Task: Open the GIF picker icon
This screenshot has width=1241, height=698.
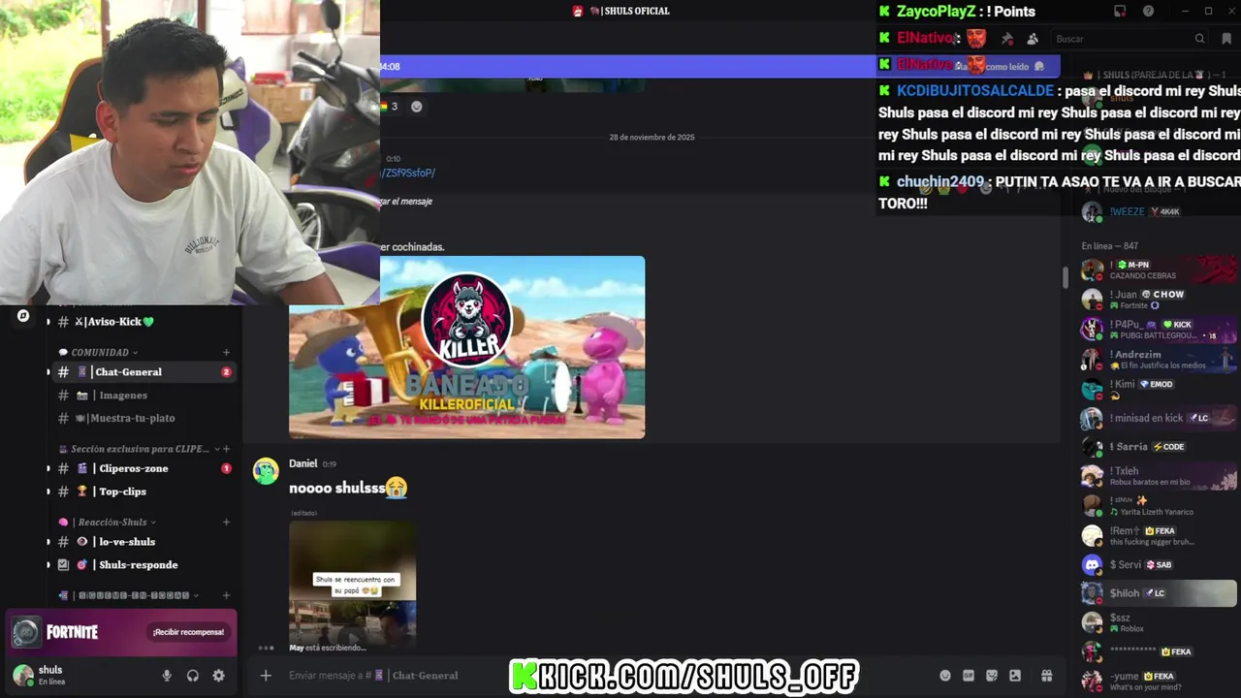Action: [x=969, y=676]
